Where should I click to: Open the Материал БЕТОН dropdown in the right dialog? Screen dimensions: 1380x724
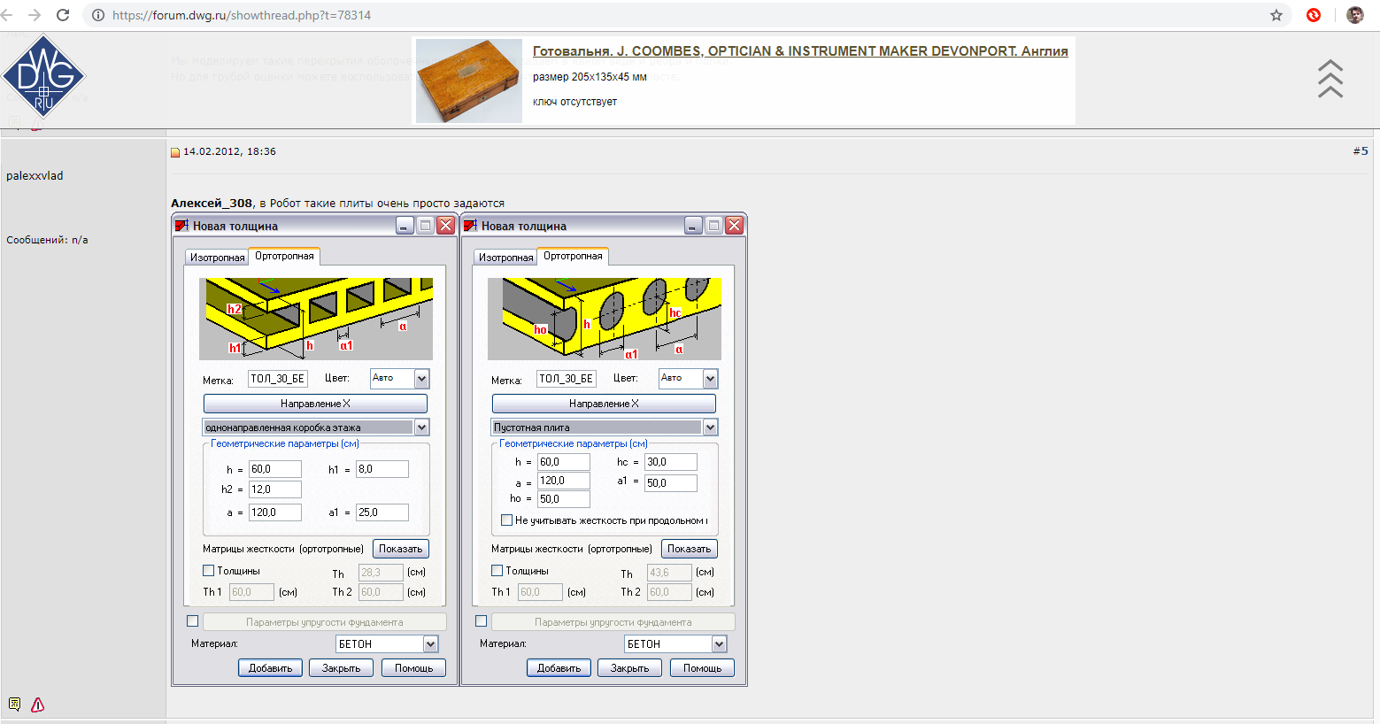[x=719, y=644]
